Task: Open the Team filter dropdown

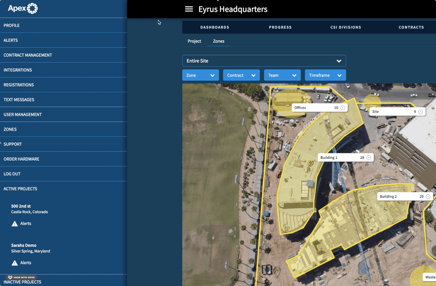Action: pyautogui.click(x=282, y=75)
